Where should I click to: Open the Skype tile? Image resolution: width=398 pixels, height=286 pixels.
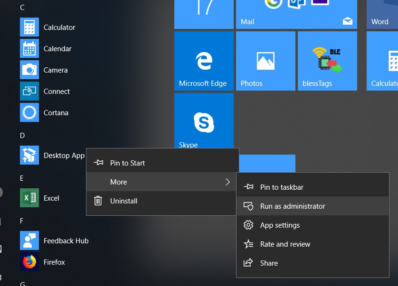(x=204, y=120)
